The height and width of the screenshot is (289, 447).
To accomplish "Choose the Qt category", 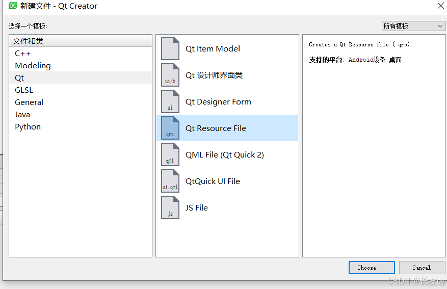I will click(81, 78).
